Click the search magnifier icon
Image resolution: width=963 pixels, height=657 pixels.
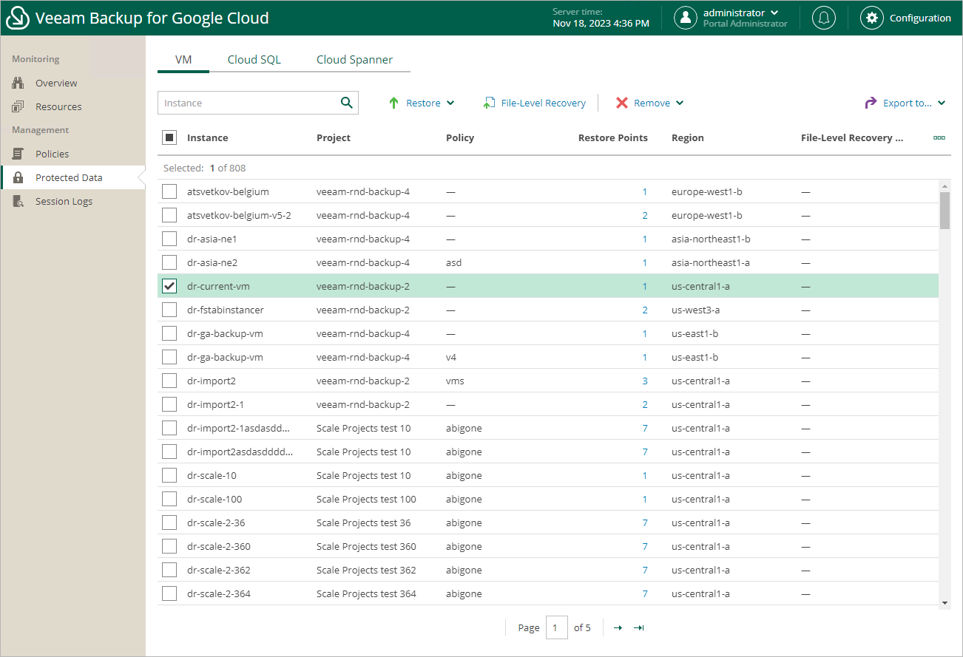[346, 103]
